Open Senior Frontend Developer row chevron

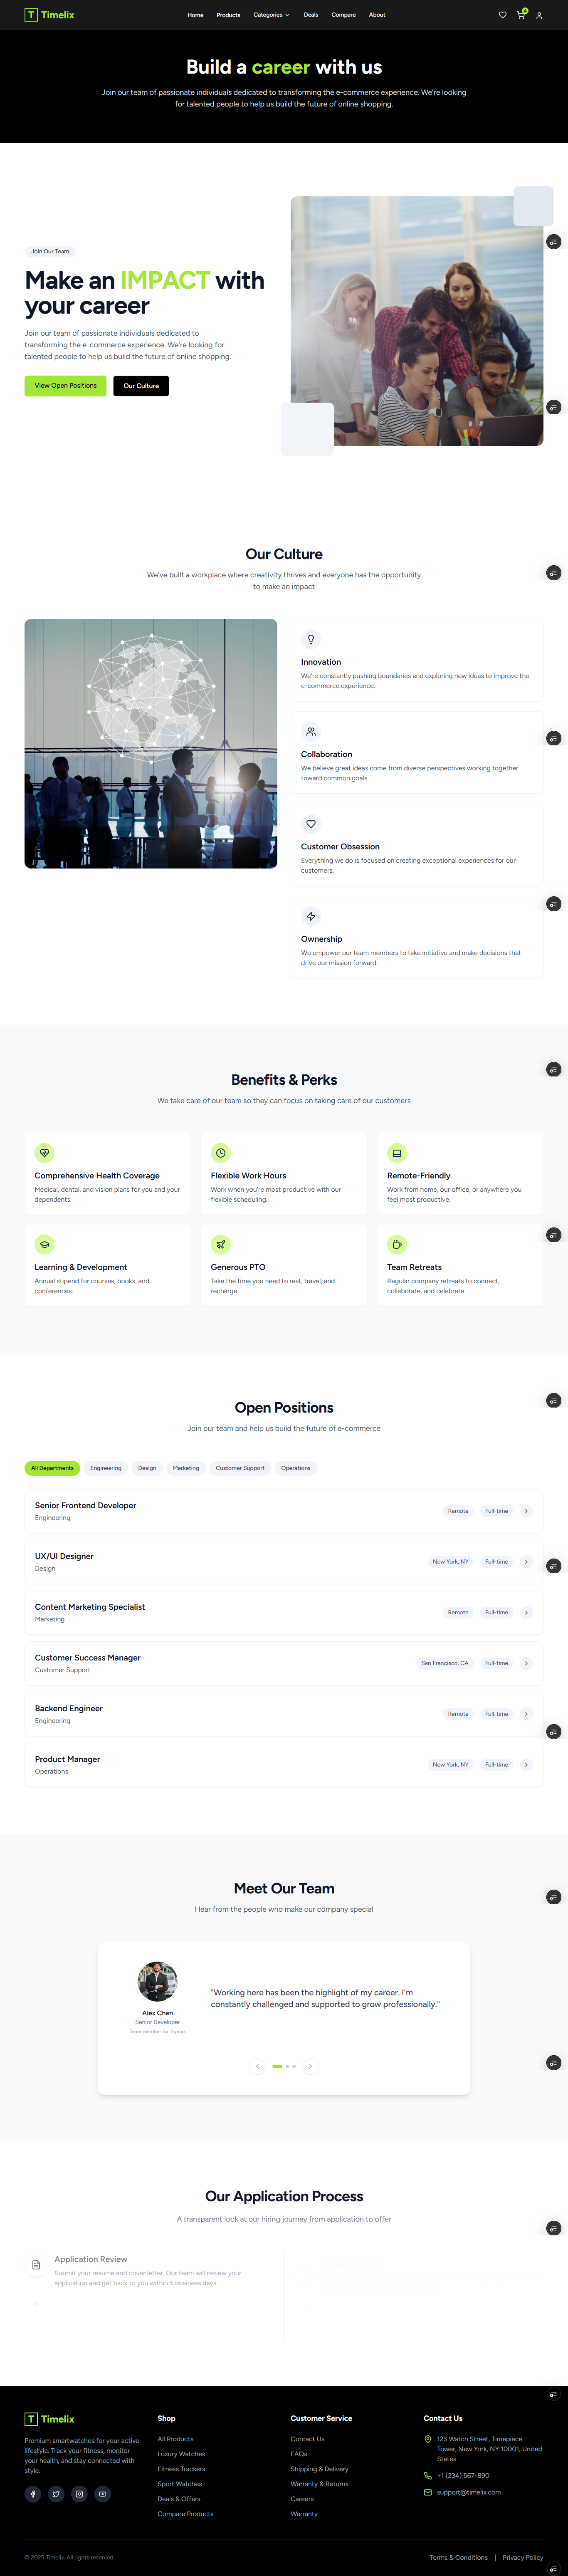click(526, 1511)
